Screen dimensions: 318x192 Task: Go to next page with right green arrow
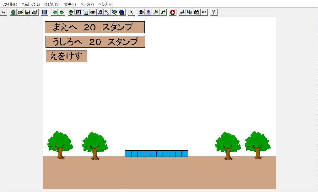[x=62, y=12]
